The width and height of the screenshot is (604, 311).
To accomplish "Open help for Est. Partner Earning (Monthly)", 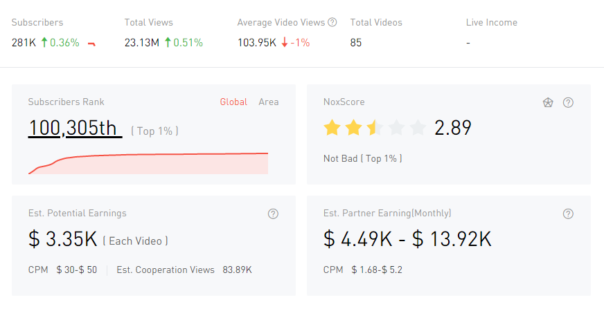I will (x=568, y=214).
